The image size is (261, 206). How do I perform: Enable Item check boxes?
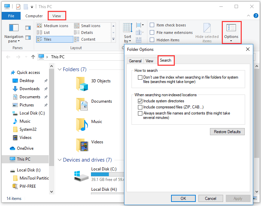pyautogui.click(x=152, y=25)
